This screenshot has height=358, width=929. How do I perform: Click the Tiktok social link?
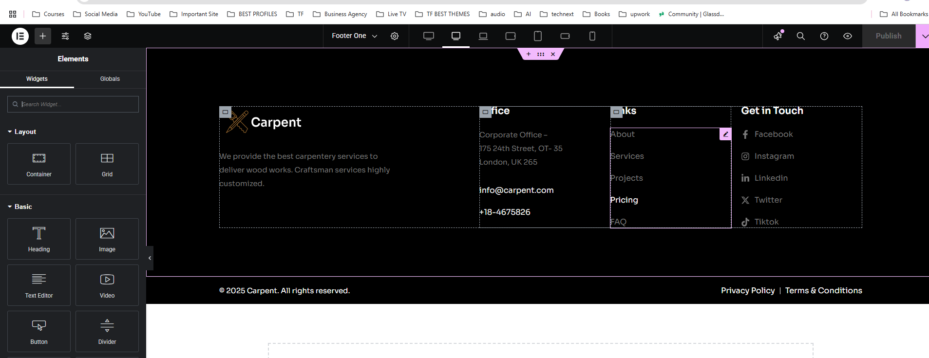760,222
